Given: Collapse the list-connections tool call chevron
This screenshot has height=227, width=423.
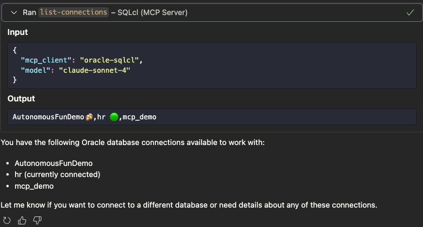Looking at the screenshot, I should pyautogui.click(x=14, y=13).
